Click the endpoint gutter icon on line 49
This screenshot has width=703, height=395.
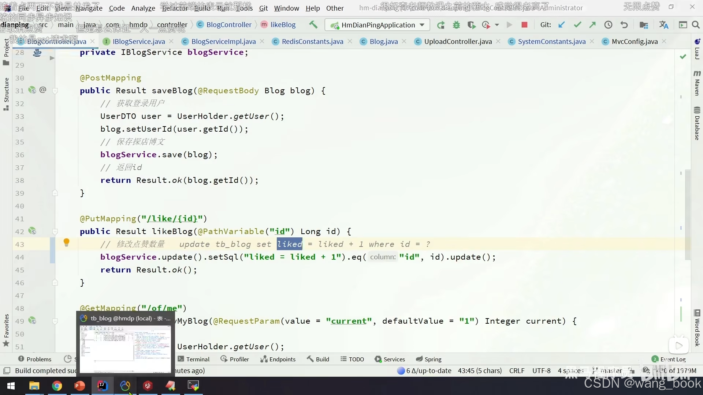pyautogui.click(x=32, y=320)
